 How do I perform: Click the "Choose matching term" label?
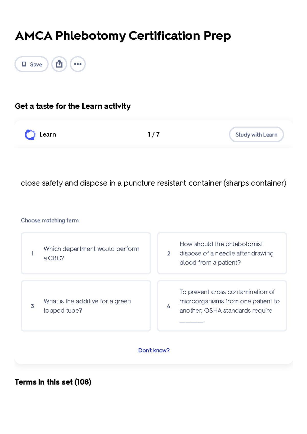click(x=50, y=220)
